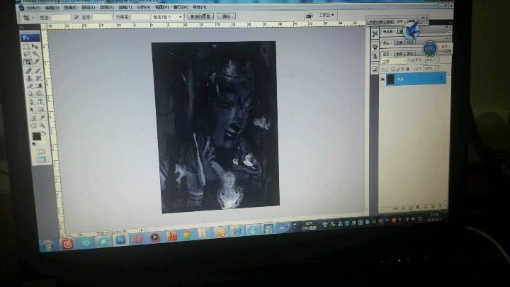Click the foreground color swatch
Image resolution: width=510 pixels, height=287 pixels.
pyautogui.click(x=36, y=136)
